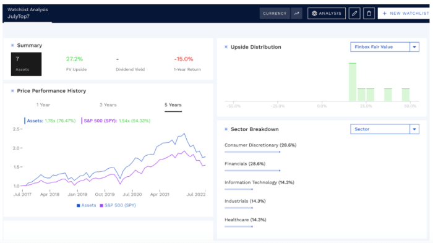Click the Sector dropdown arrow
433x243 pixels.
[x=414, y=129]
